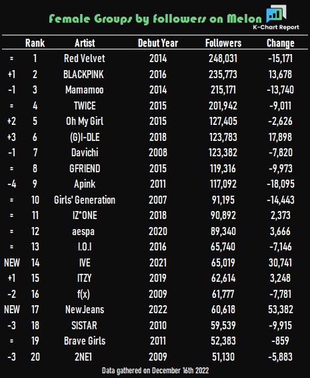The width and height of the screenshot is (310, 378).
Task: Select the 2NE1 artist name
Action: coord(83,357)
